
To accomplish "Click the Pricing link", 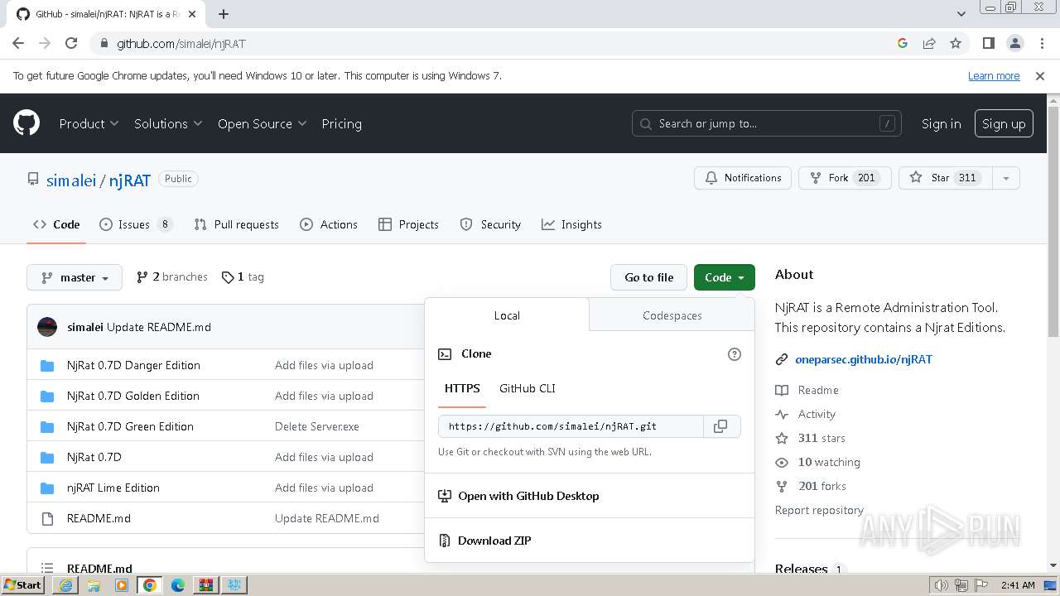I will [341, 123].
